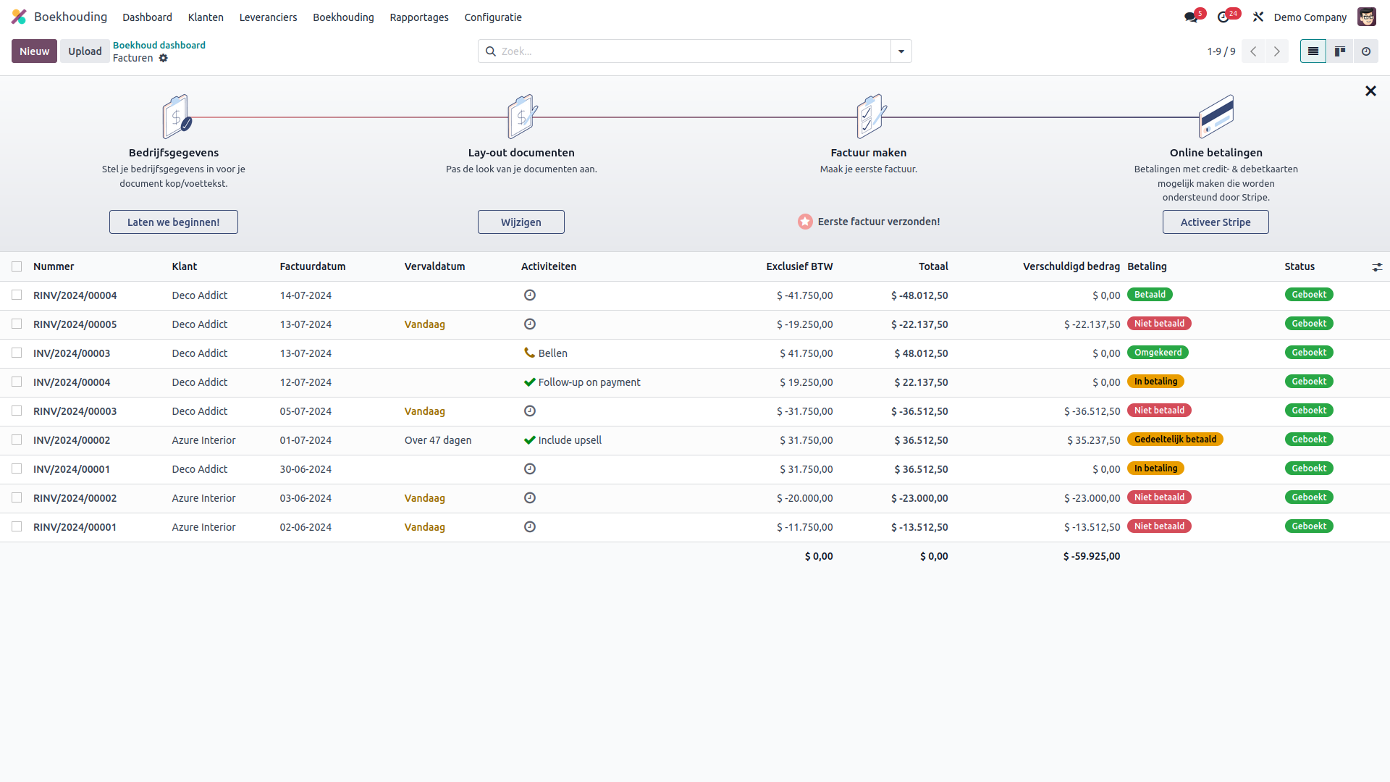Go to the previous page with left arrow

point(1252,51)
